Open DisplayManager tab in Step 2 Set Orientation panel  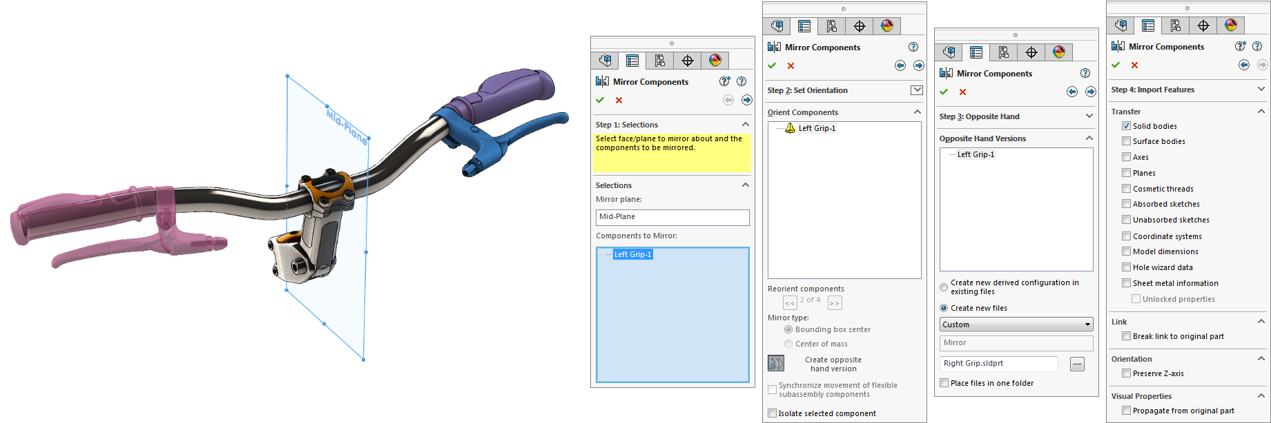click(x=887, y=26)
